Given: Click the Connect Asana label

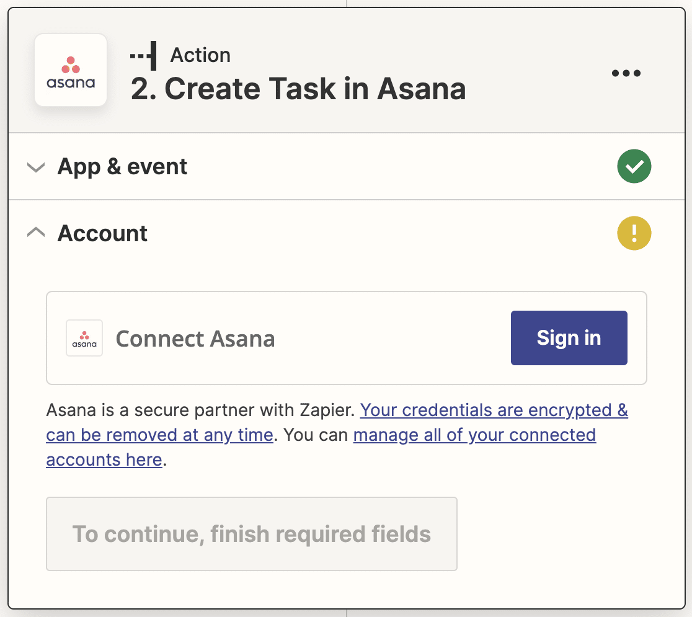Looking at the screenshot, I should tap(195, 339).
